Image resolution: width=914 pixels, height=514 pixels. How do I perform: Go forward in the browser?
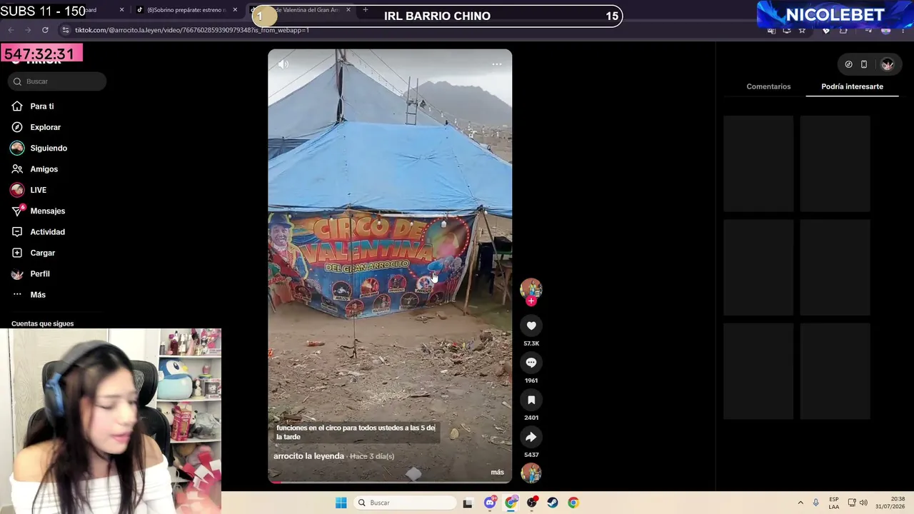click(x=28, y=30)
